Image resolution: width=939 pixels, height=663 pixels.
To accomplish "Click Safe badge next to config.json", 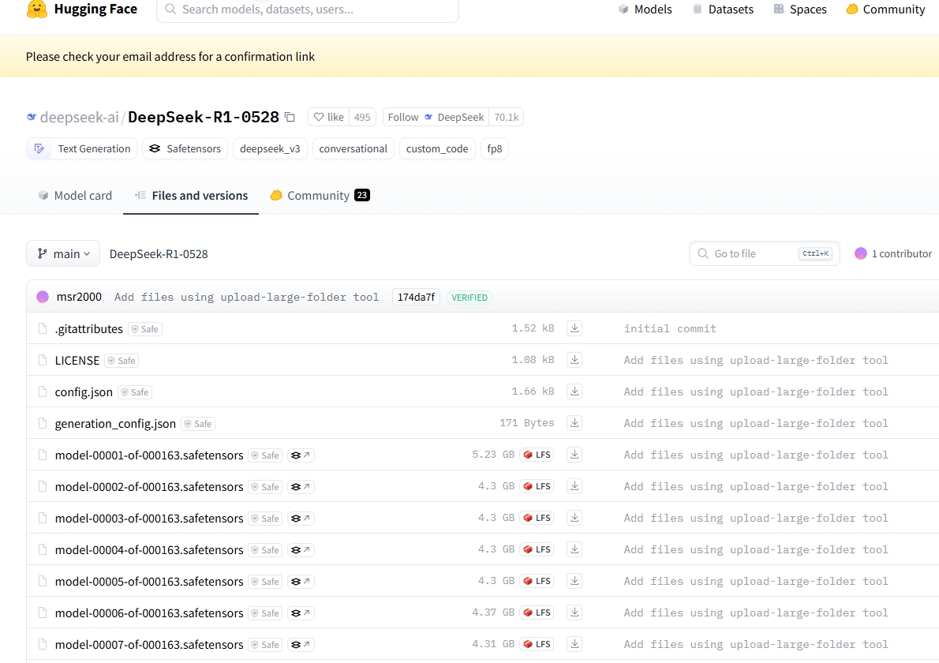I will coord(136,392).
